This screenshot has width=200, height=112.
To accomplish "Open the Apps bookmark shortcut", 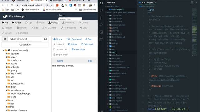I will click(x=6, y=10).
